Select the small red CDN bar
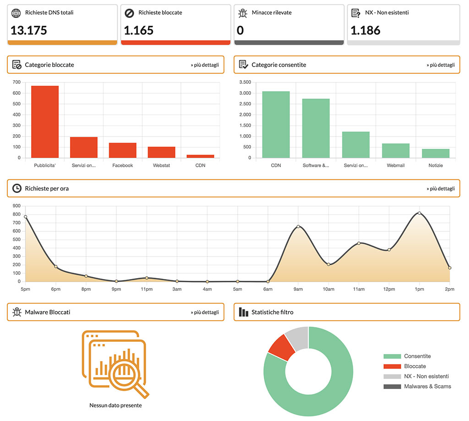 201,156
